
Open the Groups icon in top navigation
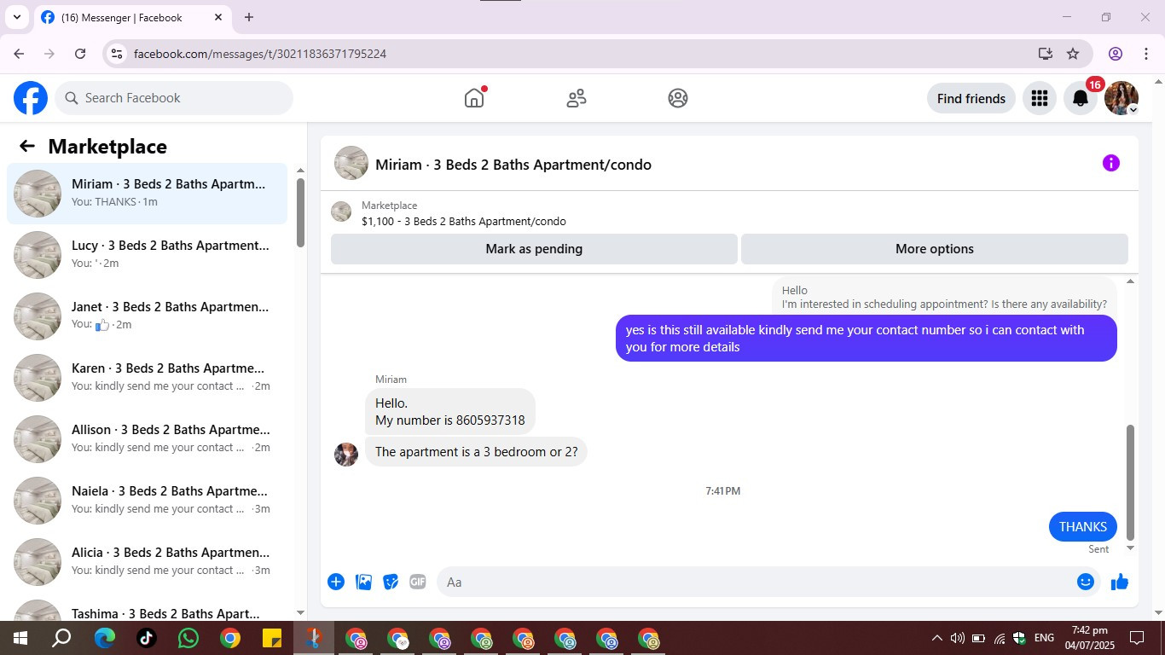click(678, 98)
